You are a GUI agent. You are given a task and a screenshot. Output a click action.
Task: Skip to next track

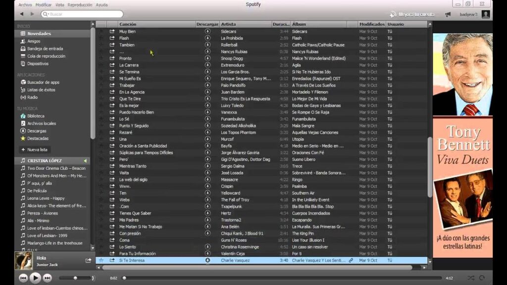pos(47,278)
